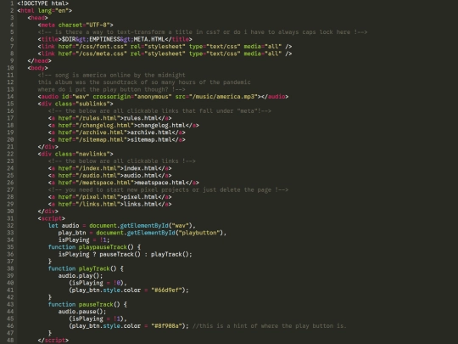Click the "/css/meta.css" href value
The height and width of the screenshot is (344, 458).
pos(101,54)
